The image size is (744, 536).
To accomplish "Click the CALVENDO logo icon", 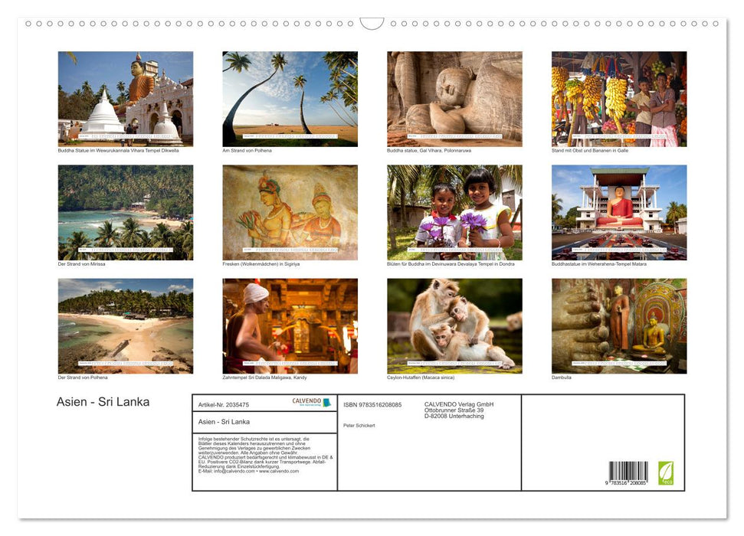I will click(306, 400).
